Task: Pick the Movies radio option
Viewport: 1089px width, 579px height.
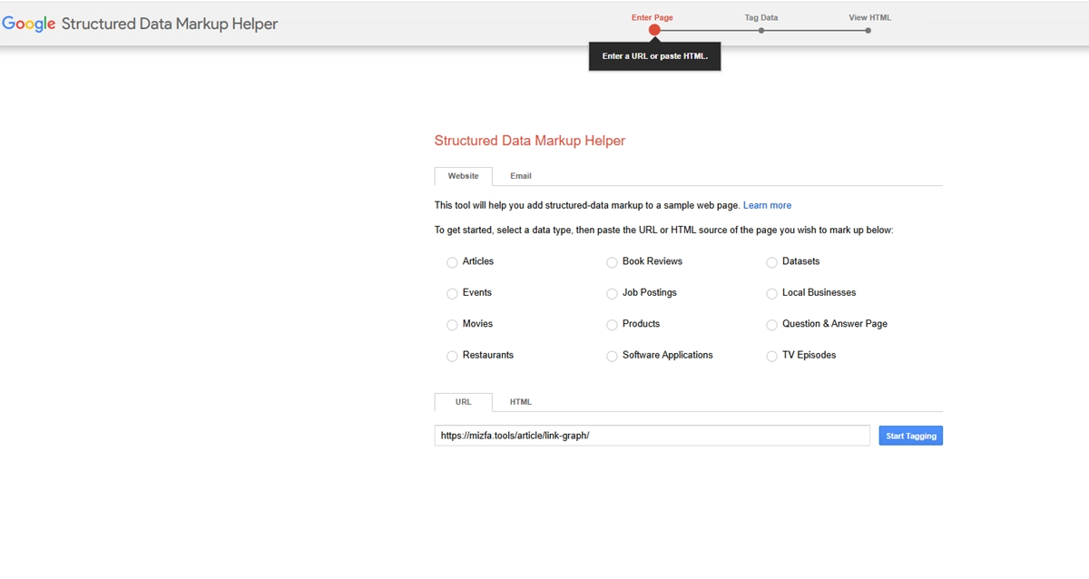Action: [x=452, y=325]
